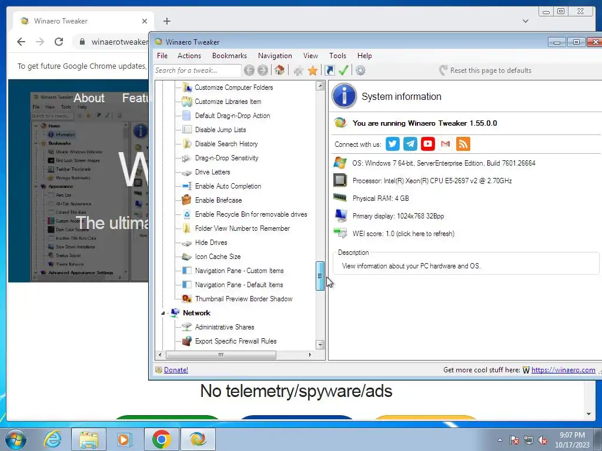Open the https://winaero.com link
602x451 pixels.
[563, 370]
